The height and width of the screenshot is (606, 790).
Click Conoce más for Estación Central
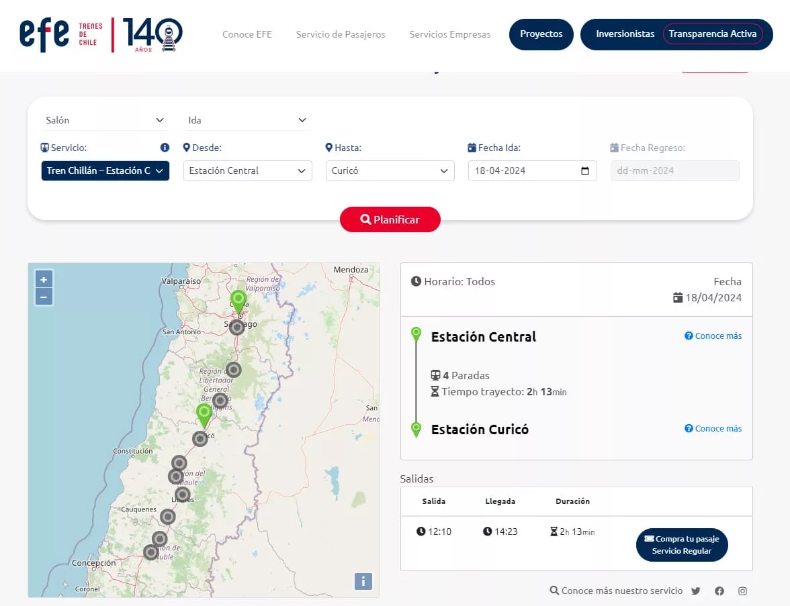click(713, 336)
